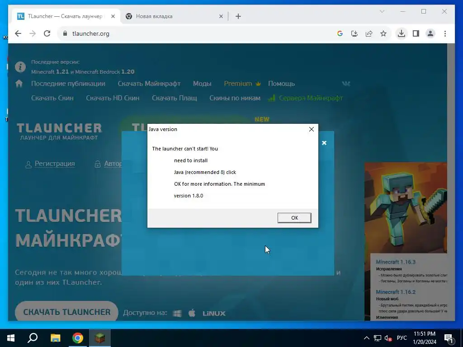Open Помощь menu item
This screenshot has height=347, width=463.
(x=281, y=84)
